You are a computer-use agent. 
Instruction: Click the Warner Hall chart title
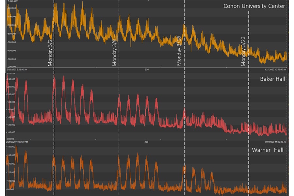(x=268, y=150)
